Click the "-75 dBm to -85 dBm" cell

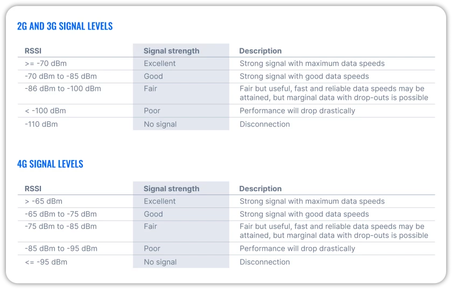[61, 227]
